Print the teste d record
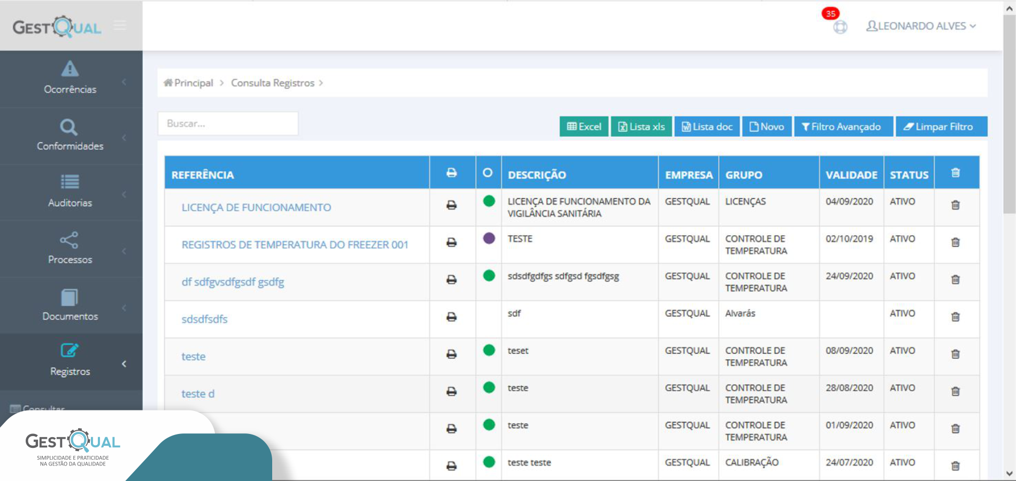Viewport: 1016px width, 481px height. [x=452, y=392]
